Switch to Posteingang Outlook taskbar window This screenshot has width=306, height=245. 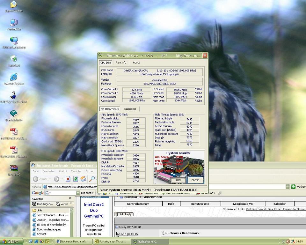tap(111, 241)
